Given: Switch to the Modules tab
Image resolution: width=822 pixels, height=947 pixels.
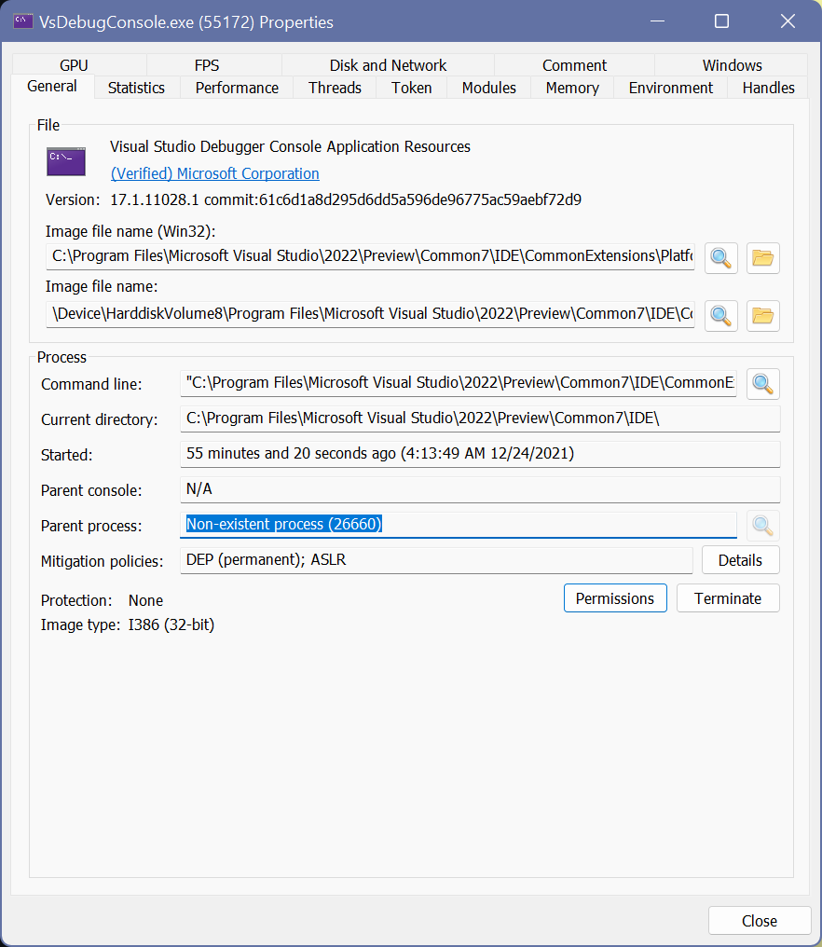Looking at the screenshot, I should tap(488, 89).
